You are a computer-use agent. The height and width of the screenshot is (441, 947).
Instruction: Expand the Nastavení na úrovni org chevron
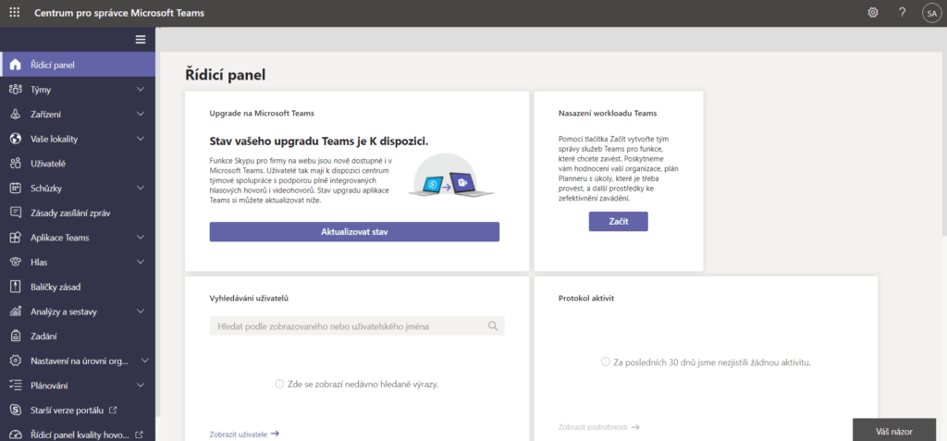tap(145, 361)
